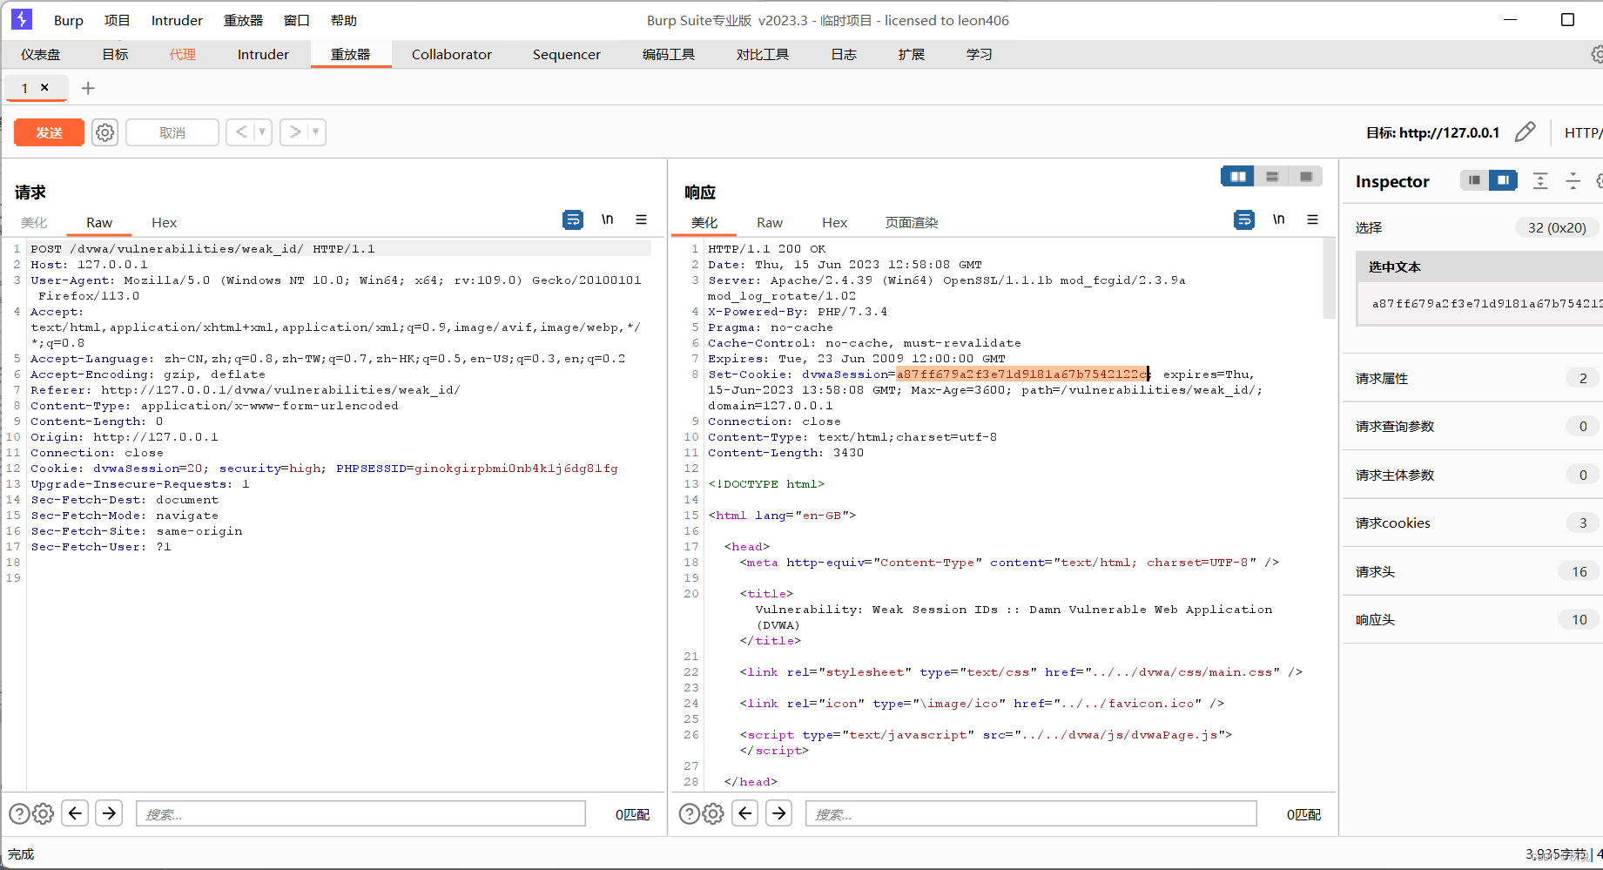The width and height of the screenshot is (1603, 870).
Task: Toggle non-printable characters \n in response panel
Action: pos(1278,219)
